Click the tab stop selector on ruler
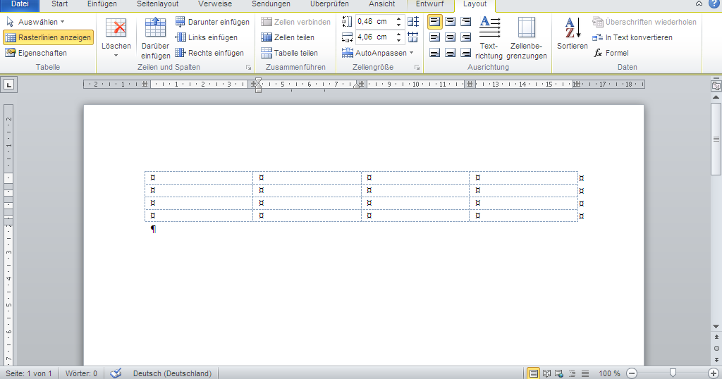Viewport: 722px width, 379px height. [x=9, y=85]
